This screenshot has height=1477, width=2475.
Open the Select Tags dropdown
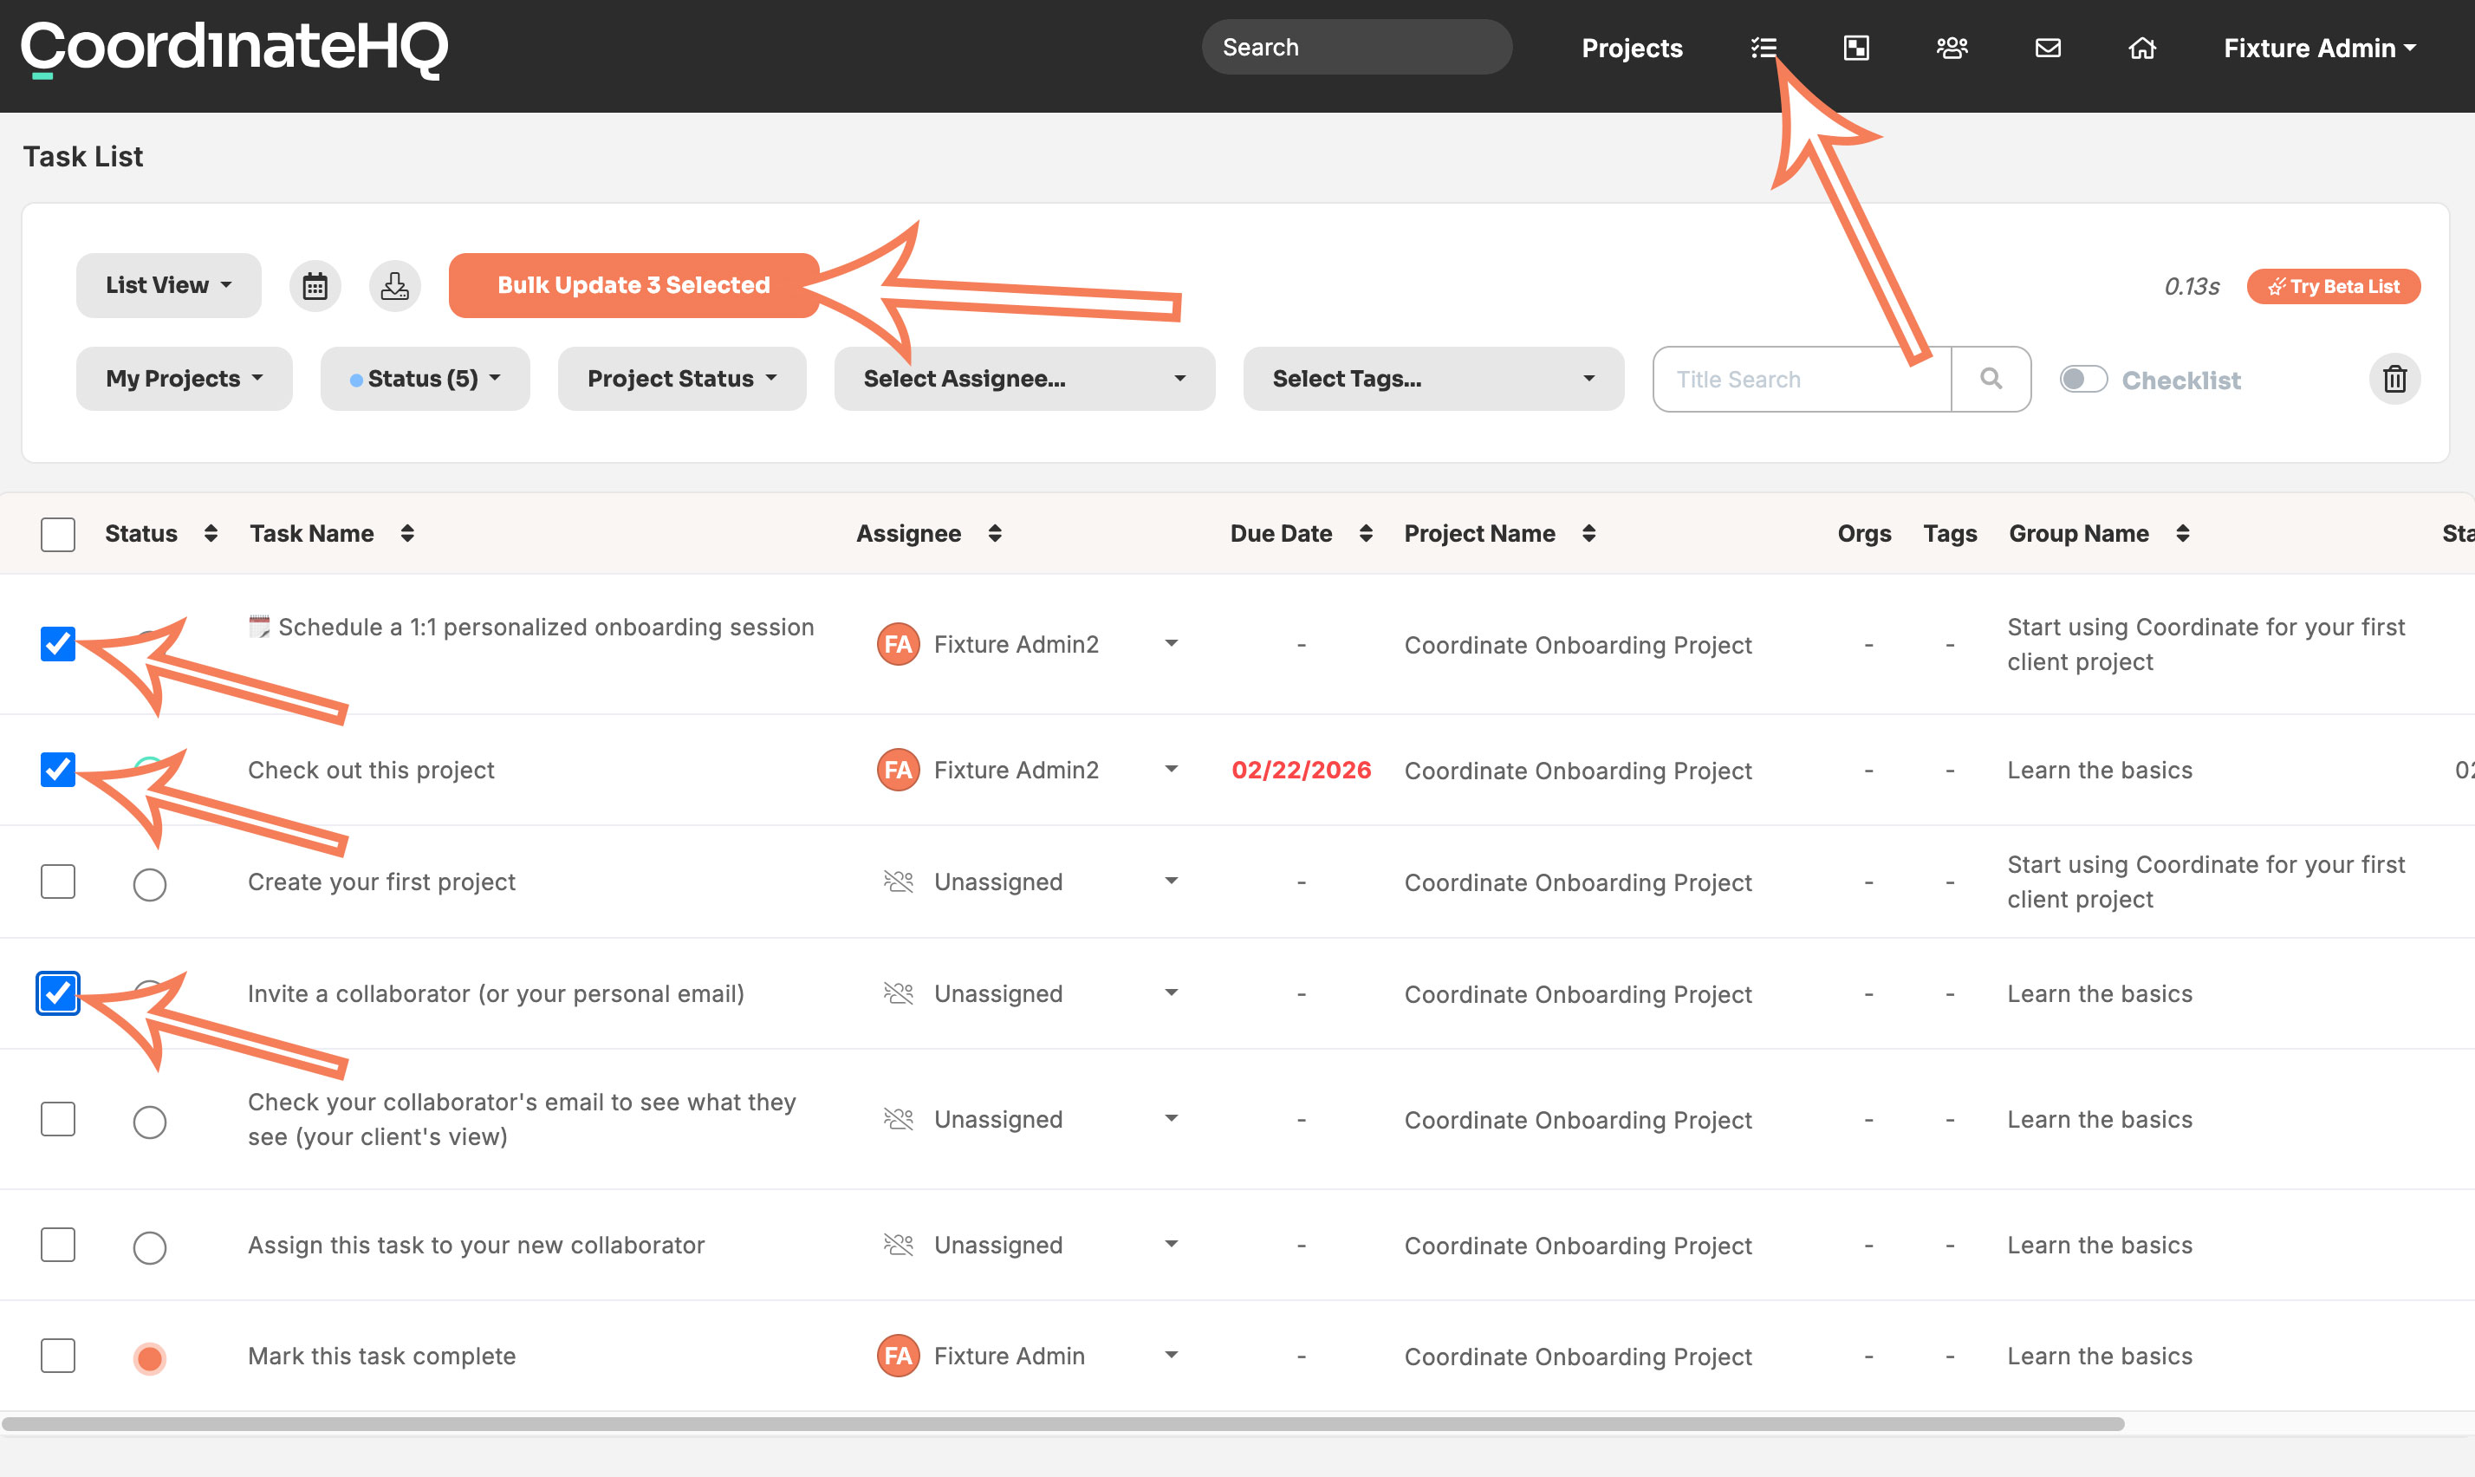click(x=1433, y=379)
